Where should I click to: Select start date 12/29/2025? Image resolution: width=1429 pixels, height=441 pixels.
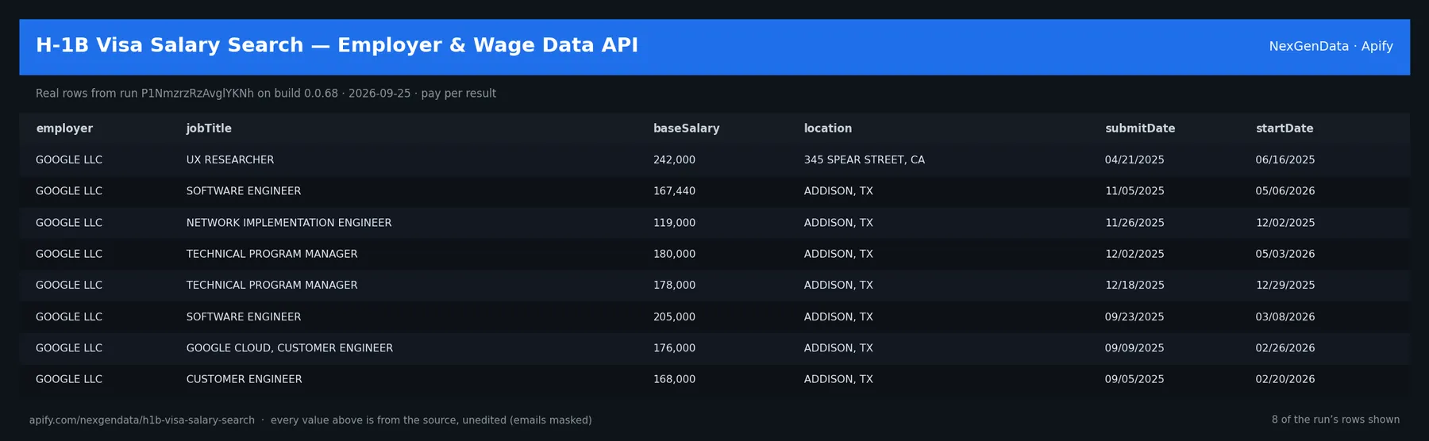pos(1285,286)
